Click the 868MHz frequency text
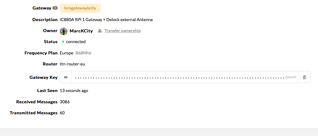The height and width of the screenshot is (136, 318). (83, 53)
